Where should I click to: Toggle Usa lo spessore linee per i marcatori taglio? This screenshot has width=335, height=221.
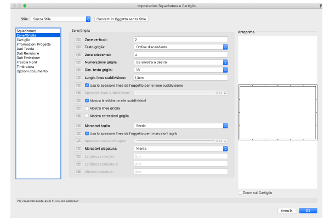[x=87, y=134]
